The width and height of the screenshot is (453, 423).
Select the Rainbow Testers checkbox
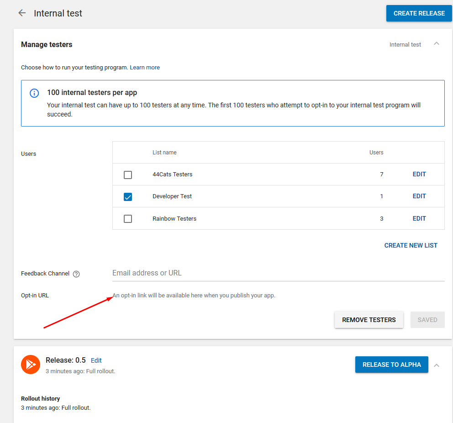128,219
